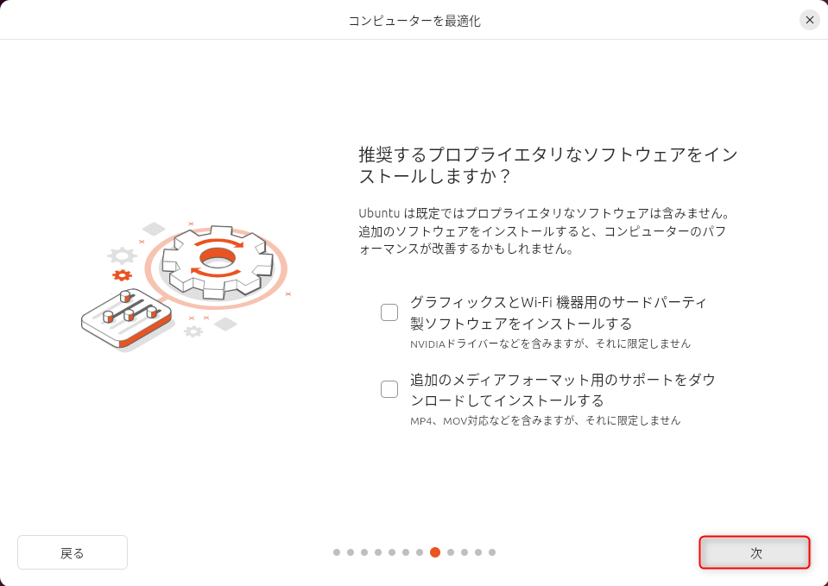Click the page dot just before the orange one
This screenshot has height=586, width=828.
pos(420,552)
